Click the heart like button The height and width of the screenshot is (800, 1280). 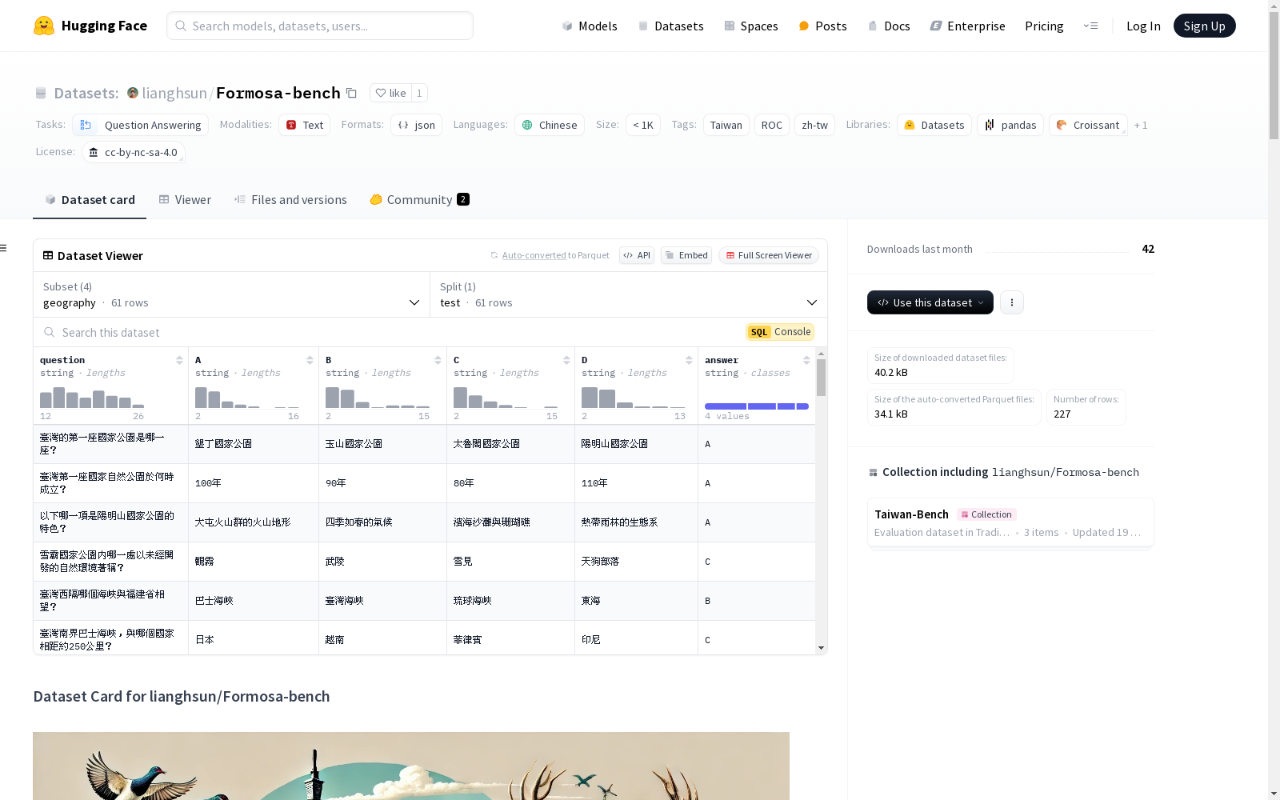(x=390, y=93)
